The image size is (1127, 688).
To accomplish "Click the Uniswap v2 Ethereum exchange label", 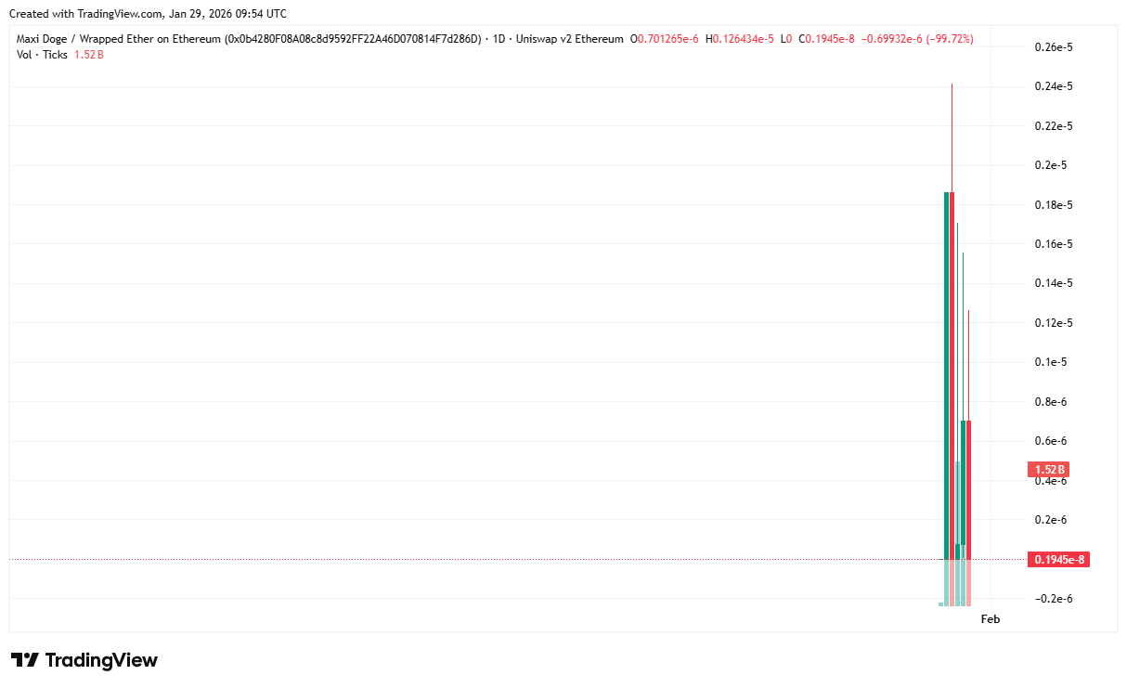I will tap(570, 39).
